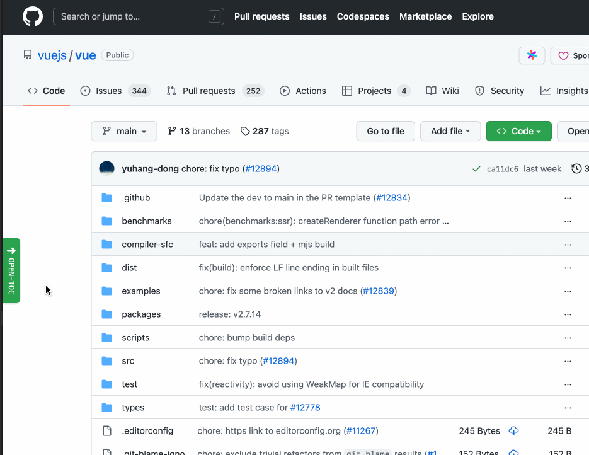Expand the Add file dropdown
The height and width of the screenshot is (455, 589).
450,131
